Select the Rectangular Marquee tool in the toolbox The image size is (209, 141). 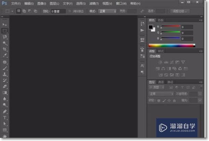(5, 31)
